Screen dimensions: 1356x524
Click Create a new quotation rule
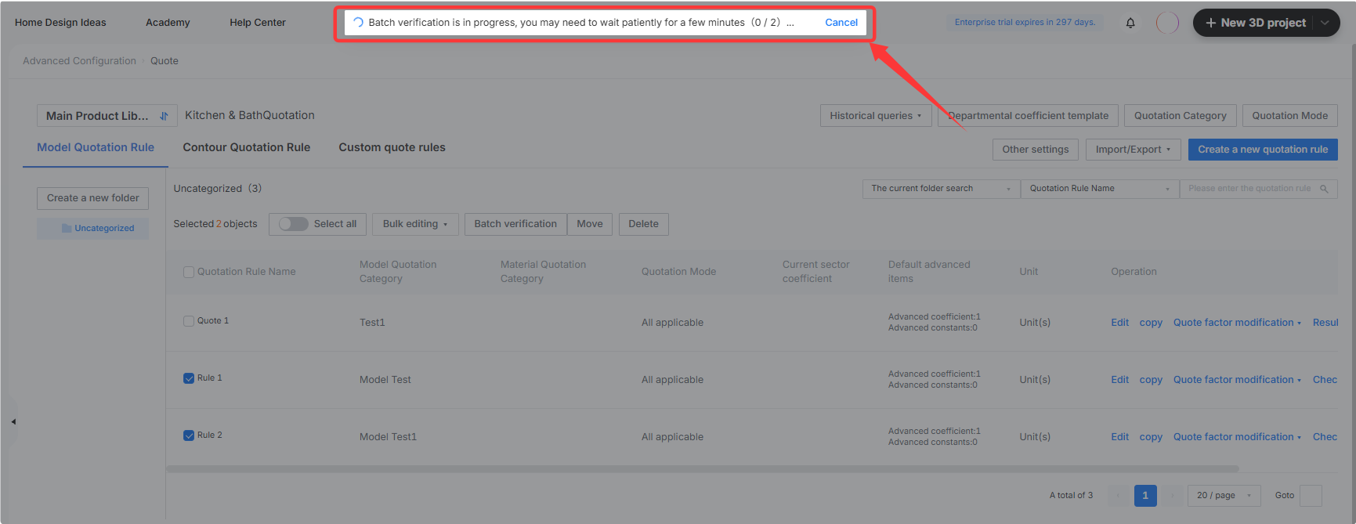point(1263,150)
